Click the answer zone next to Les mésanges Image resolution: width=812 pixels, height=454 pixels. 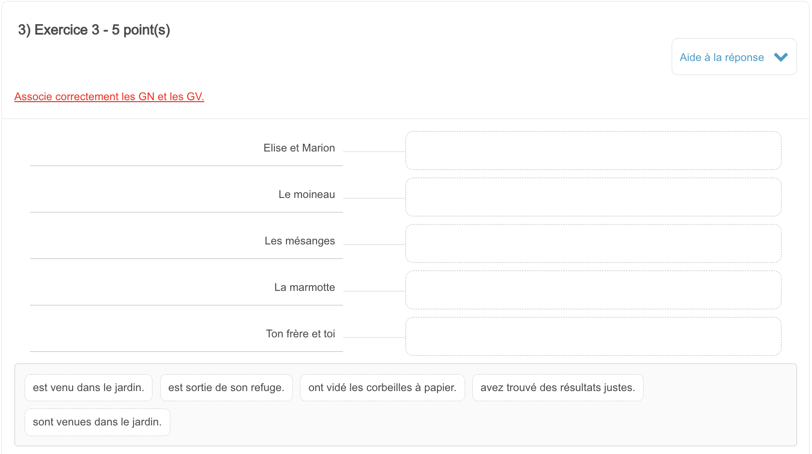point(593,243)
